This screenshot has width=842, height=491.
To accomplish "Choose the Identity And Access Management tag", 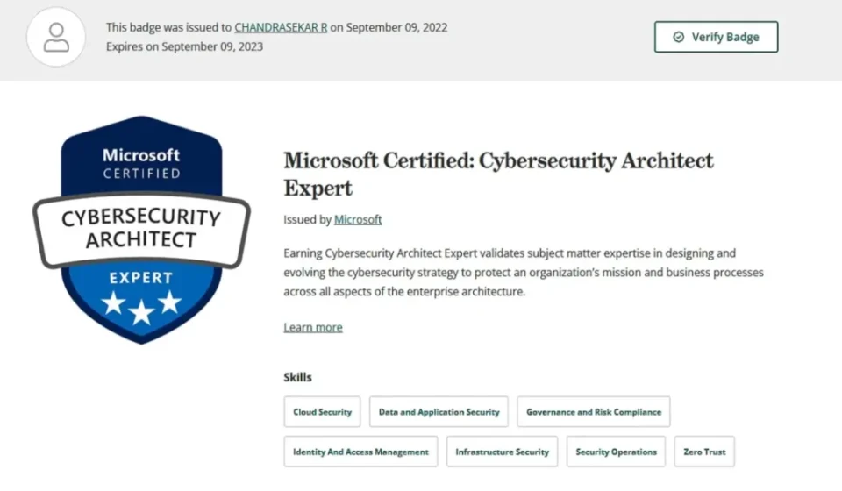I will tap(360, 452).
